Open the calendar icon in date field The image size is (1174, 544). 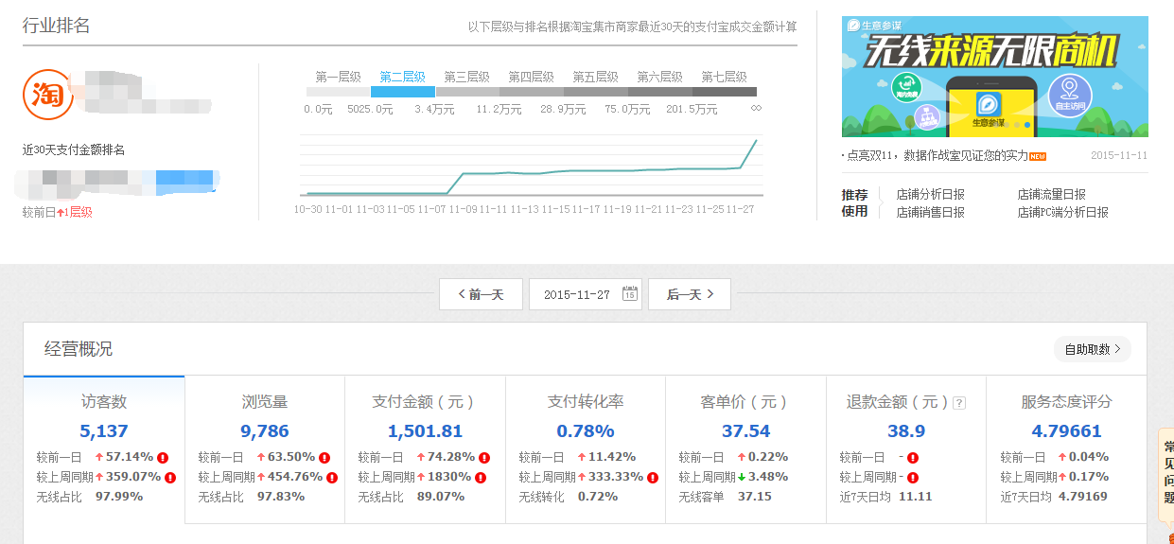click(x=629, y=294)
